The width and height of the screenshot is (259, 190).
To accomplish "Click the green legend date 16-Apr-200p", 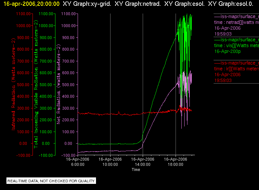I will pos(227,51).
